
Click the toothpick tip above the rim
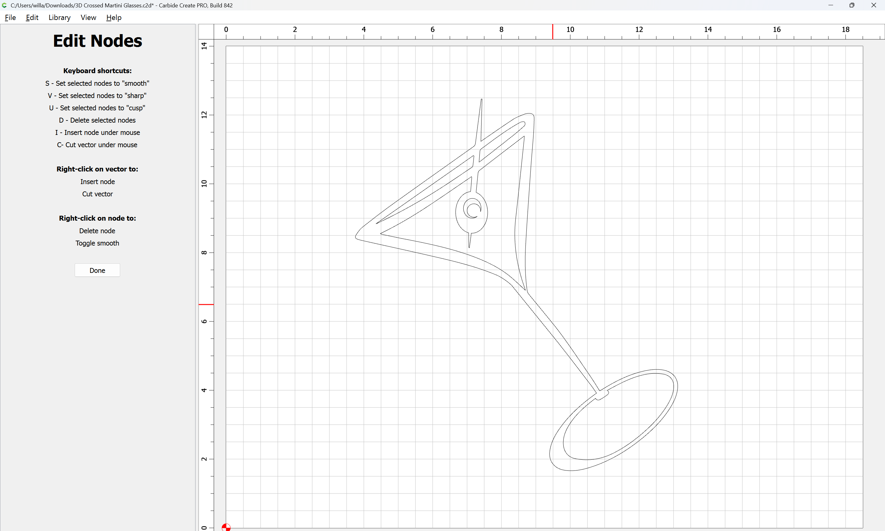point(482,100)
